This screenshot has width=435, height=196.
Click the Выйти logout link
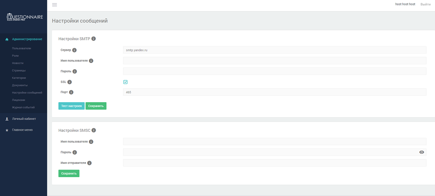tap(425, 4)
